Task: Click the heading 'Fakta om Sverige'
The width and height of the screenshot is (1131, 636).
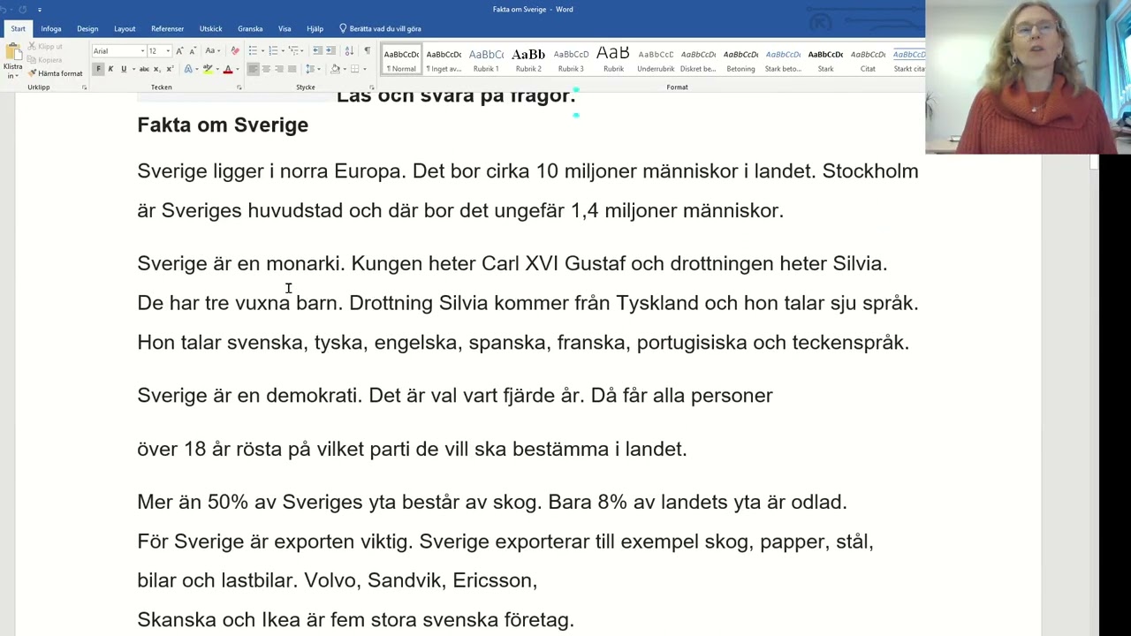Action: click(223, 125)
